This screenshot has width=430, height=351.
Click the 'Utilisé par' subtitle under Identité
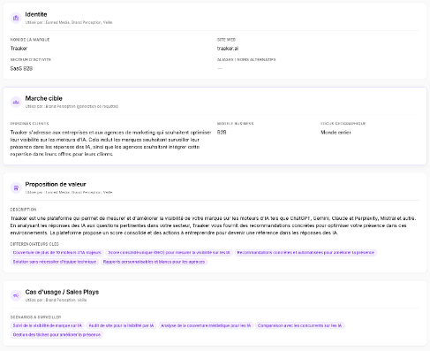(69, 22)
